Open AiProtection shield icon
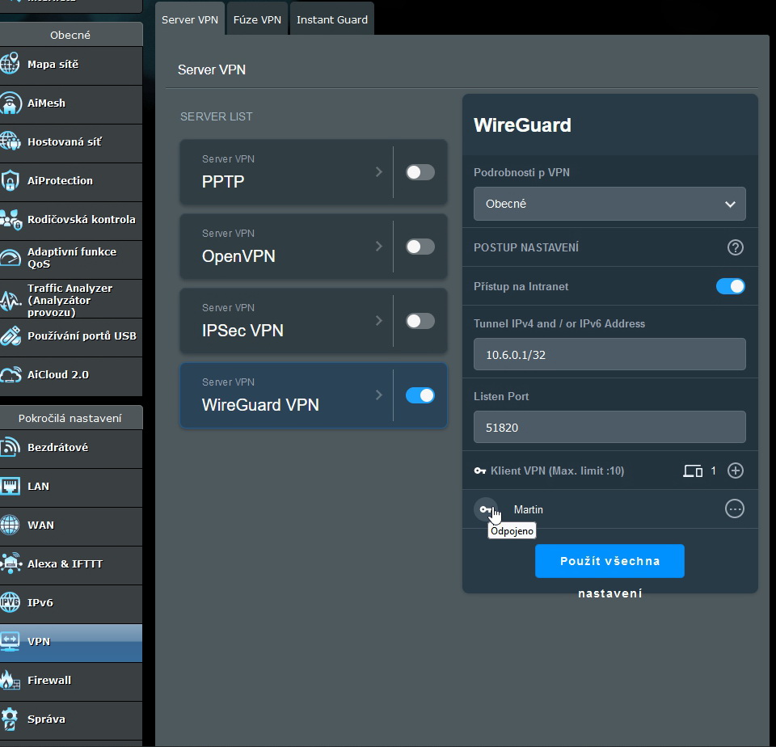This screenshot has height=747, width=776. [10, 180]
